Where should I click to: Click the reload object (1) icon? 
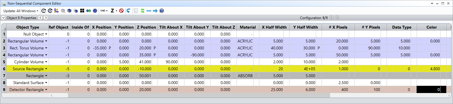tap(44, 11)
